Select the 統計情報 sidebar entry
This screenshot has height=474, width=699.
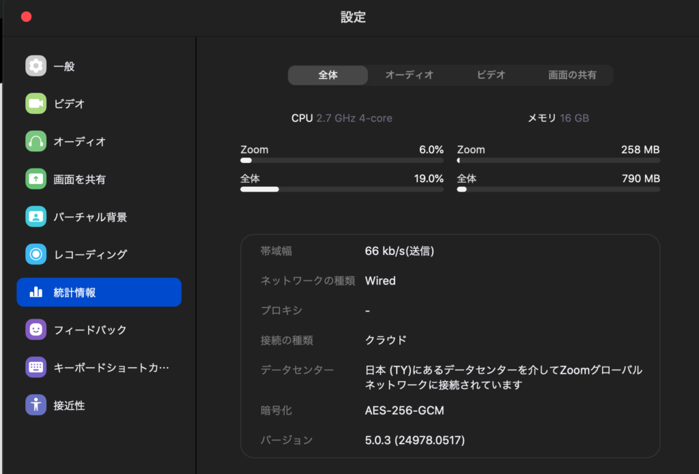pyautogui.click(x=99, y=292)
